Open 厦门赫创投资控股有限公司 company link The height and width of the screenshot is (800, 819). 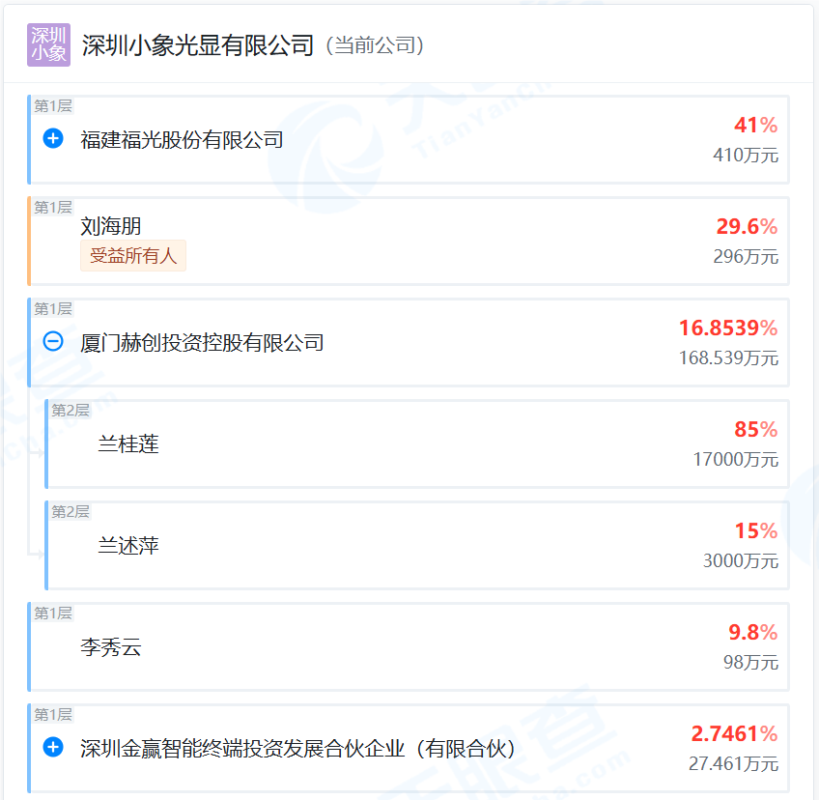202,343
